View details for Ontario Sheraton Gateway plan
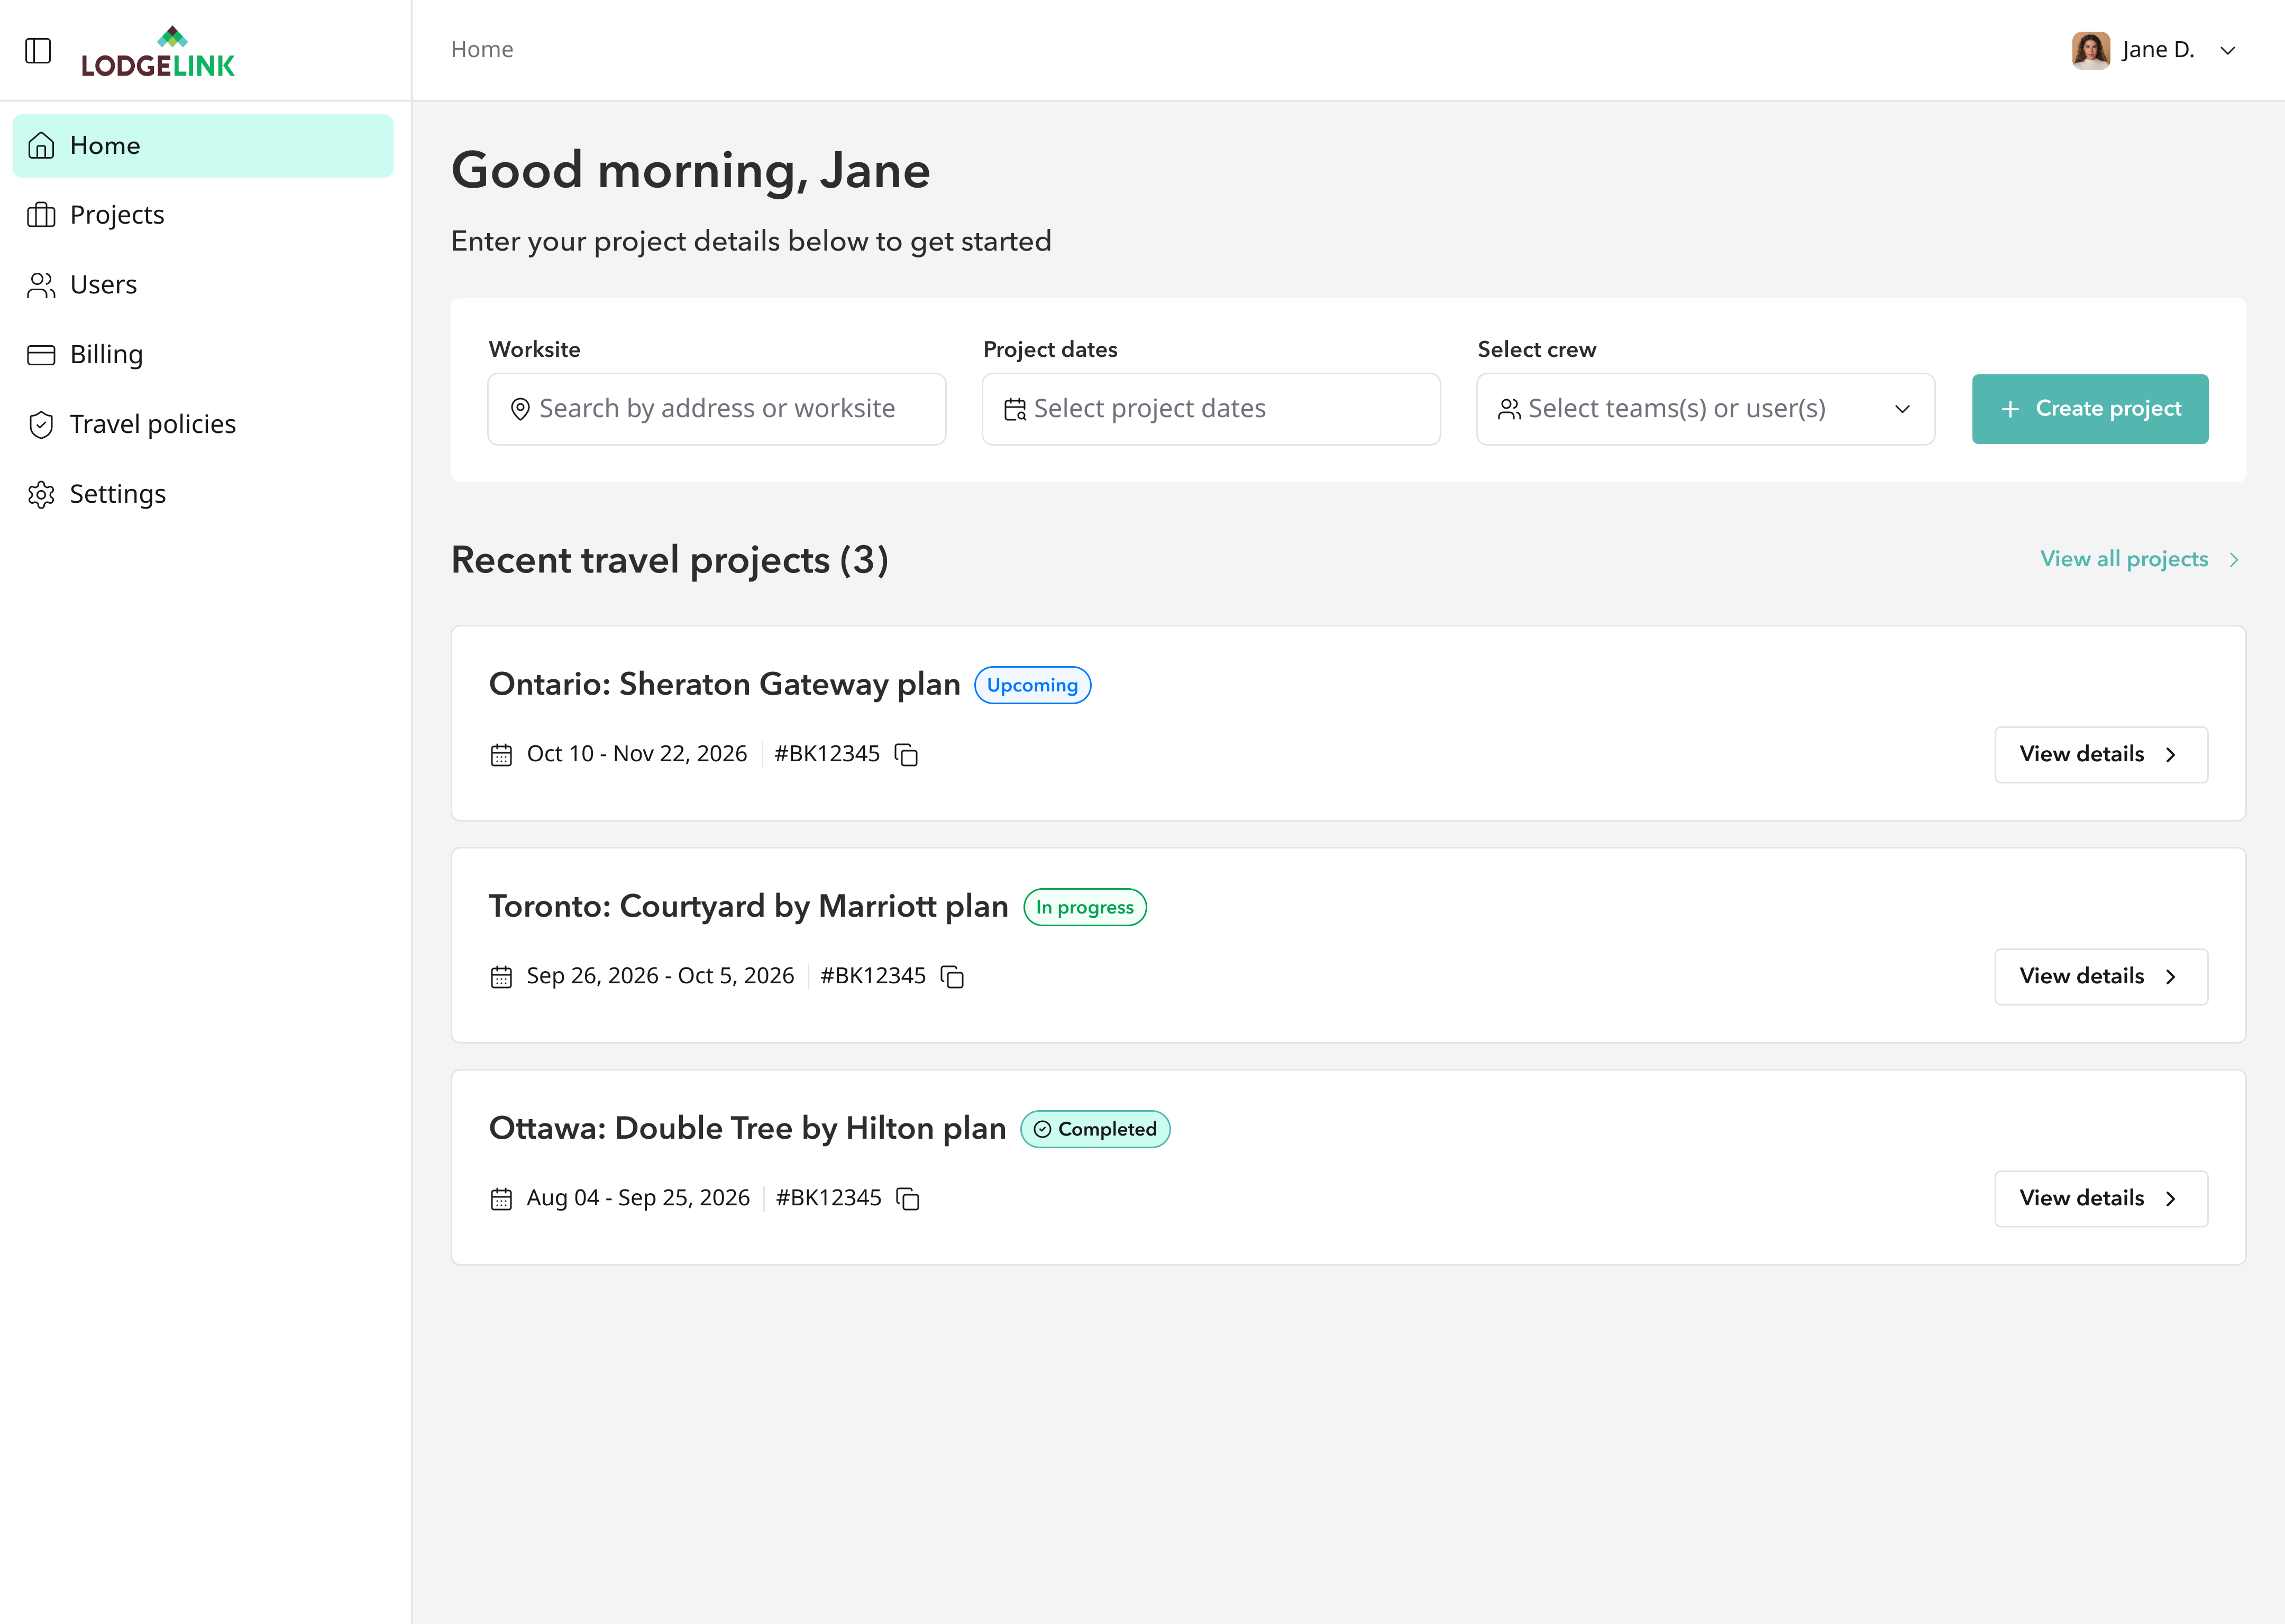 [2101, 755]
